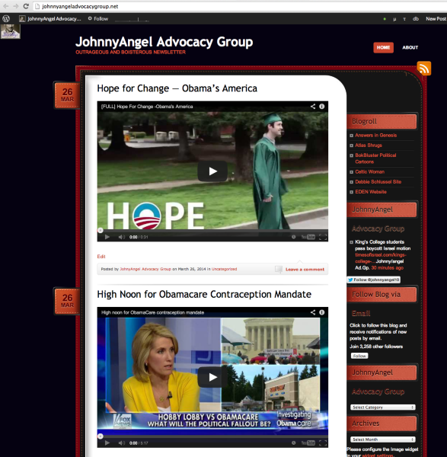Open the WordPress logo menu
The height and width of the screenshot is (457, 447).
tap(6, 19)
